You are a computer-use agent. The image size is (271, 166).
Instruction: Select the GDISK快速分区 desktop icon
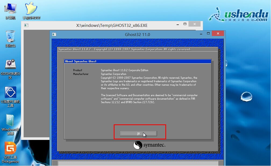tap(10, 69)
